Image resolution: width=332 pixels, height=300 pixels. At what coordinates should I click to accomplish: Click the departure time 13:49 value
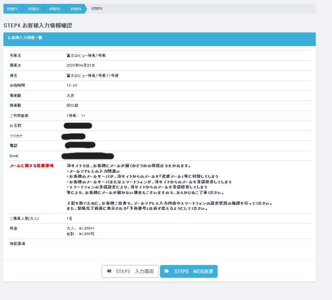[72, 86]
